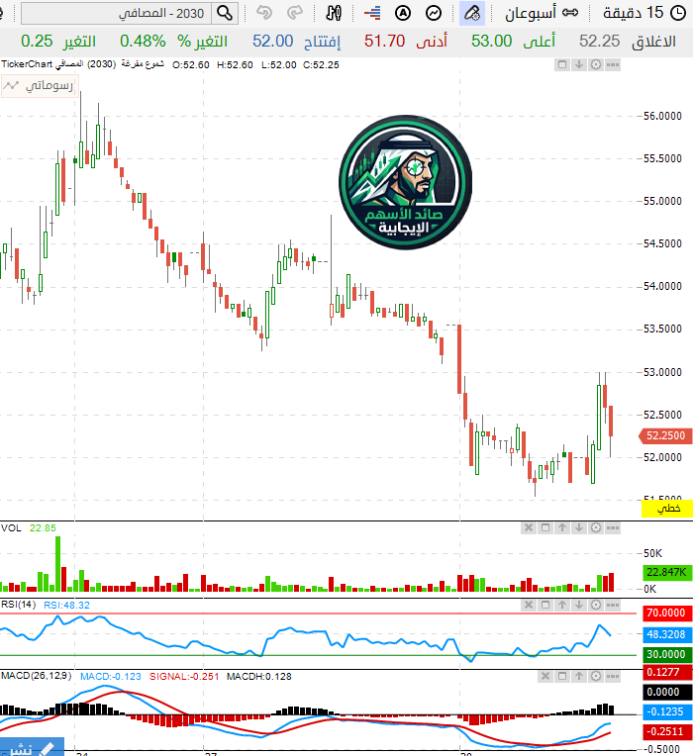Click the black 0.0000 MACD zero label
This screenshot has width=693, height=756.
tap(667, 692)
